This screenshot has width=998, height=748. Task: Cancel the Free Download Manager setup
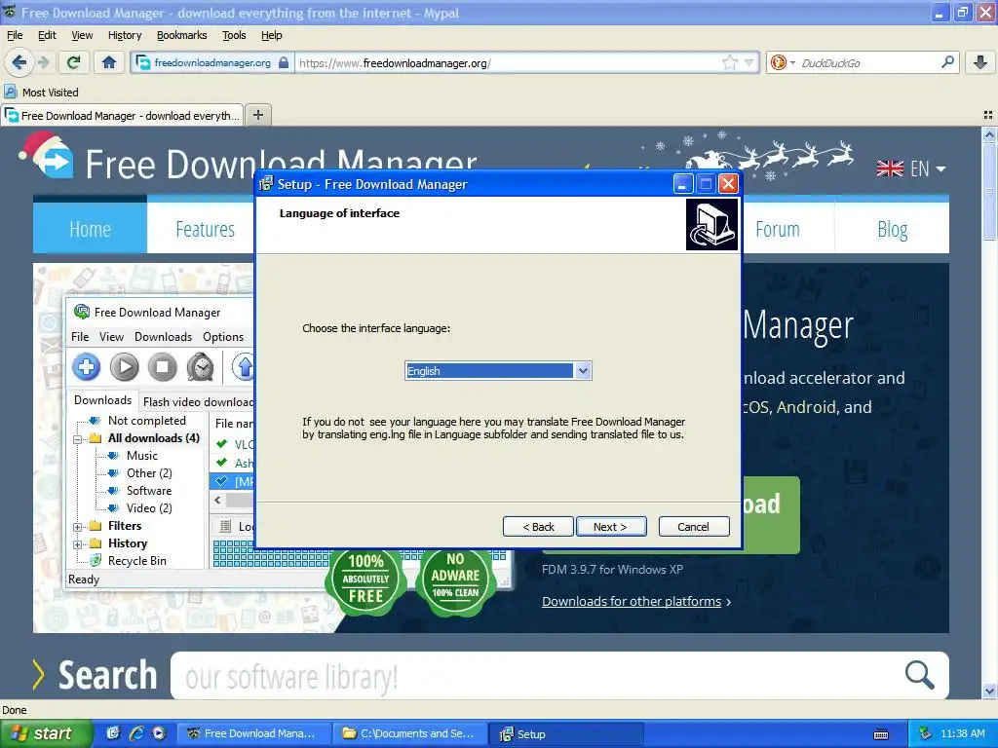coord(694,527)
